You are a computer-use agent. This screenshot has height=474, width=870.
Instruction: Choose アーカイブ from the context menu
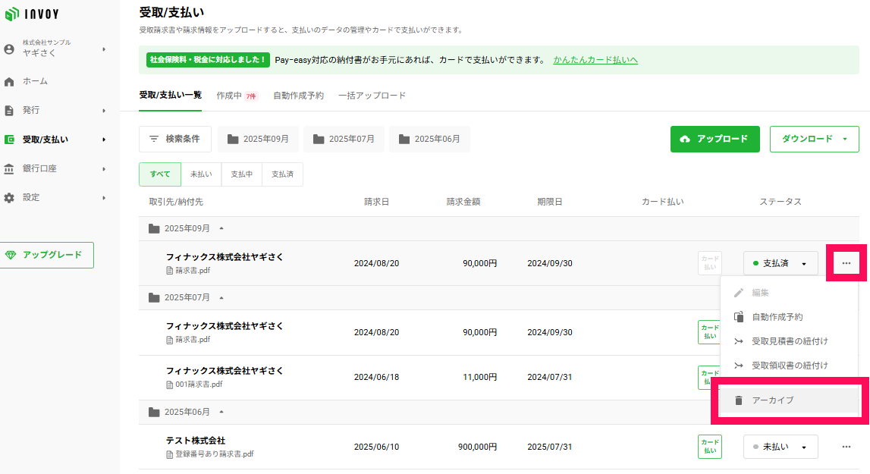tap(788, 400)
